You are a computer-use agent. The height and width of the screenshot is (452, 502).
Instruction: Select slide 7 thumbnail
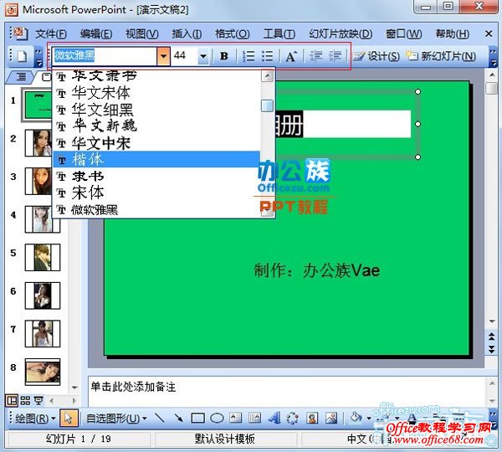click(x=43, y=333)
